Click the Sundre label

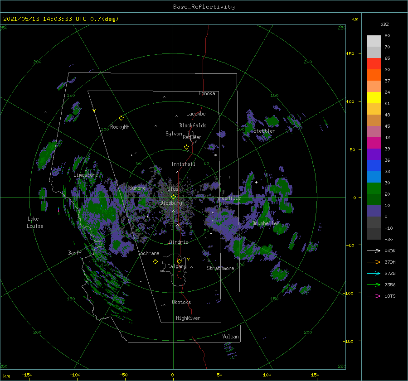pyautogui.click(x=138, y=188)
